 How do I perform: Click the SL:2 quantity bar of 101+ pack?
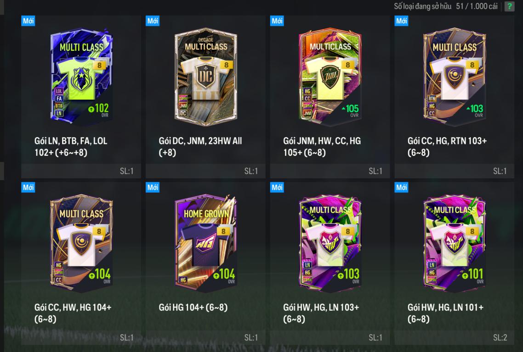[454, 337]
